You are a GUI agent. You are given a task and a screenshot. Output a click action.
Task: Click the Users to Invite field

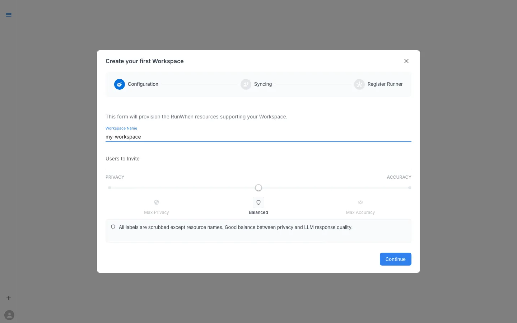point(258,159)
